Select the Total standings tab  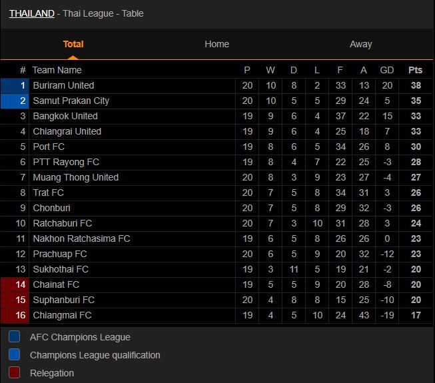(73, 44)
